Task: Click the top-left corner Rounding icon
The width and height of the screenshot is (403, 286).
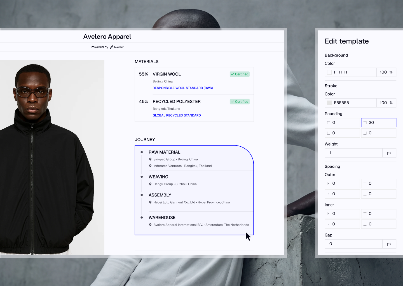Action: [x=329, y=123]
